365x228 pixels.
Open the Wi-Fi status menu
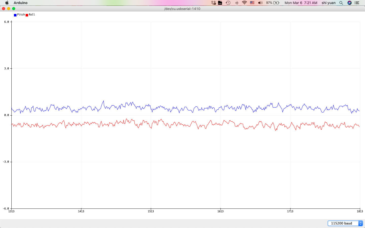point(244,3)
